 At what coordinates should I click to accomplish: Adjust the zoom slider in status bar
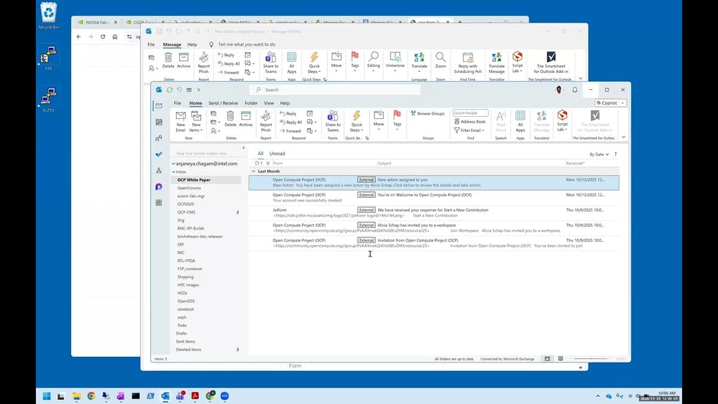point(590,359)
